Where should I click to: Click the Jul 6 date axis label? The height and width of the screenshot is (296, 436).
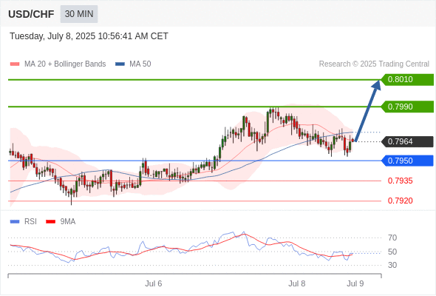[x=154, y=283]
